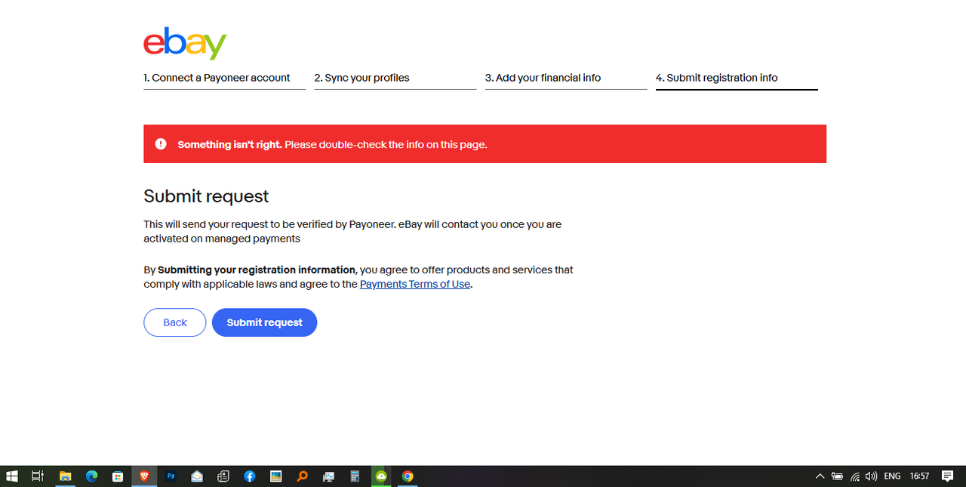
Task: Show hidden system tray icons
Action: [x=820, y=476]
